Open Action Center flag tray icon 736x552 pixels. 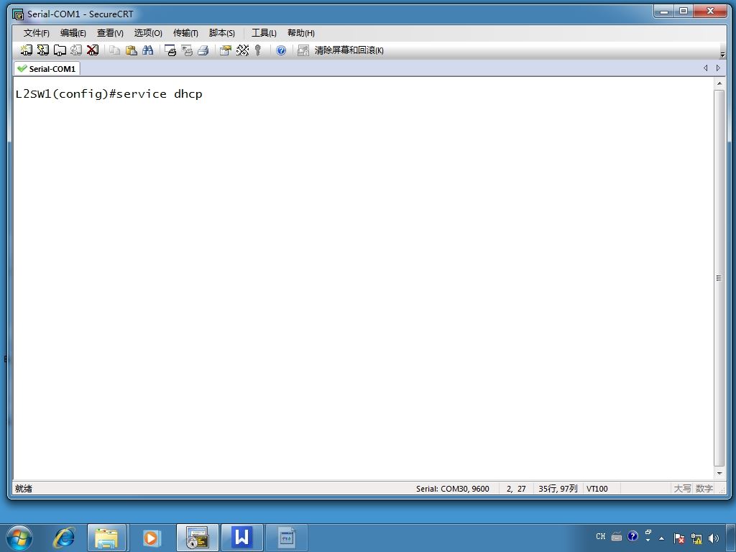click(x=679, y=538)
